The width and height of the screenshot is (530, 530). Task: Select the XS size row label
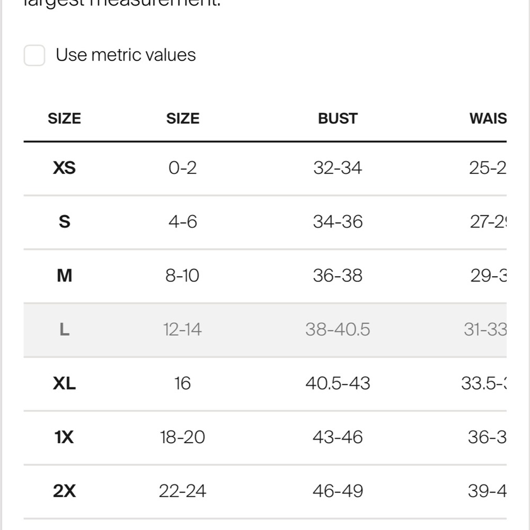point(64,168)
